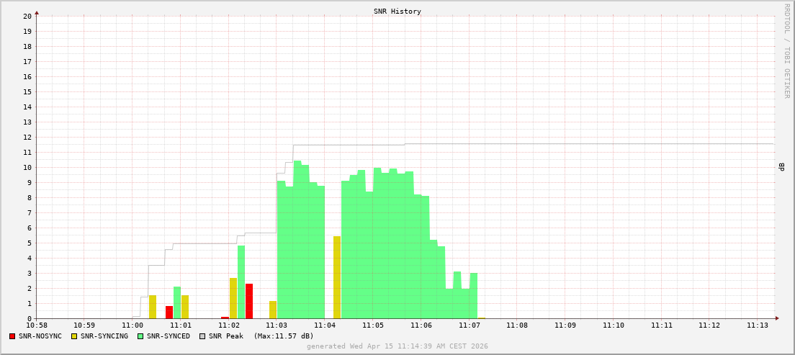Click the green SNR-SYNCED legend swatch

(140, 336)
